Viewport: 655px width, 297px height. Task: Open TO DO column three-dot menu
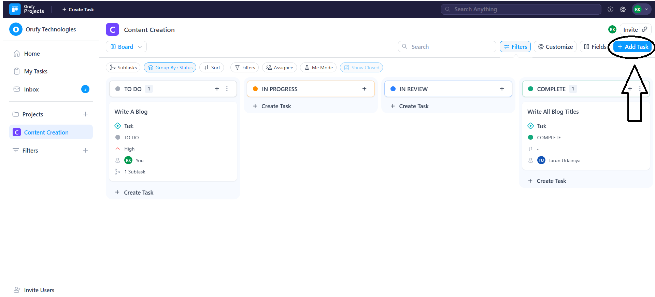point(227,89)
